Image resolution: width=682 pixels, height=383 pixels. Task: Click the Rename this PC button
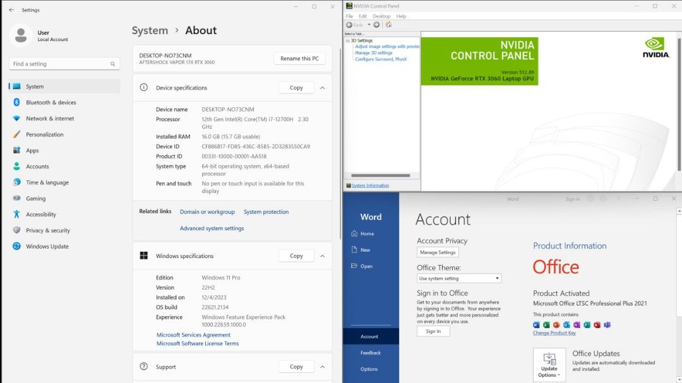point(299,59)
